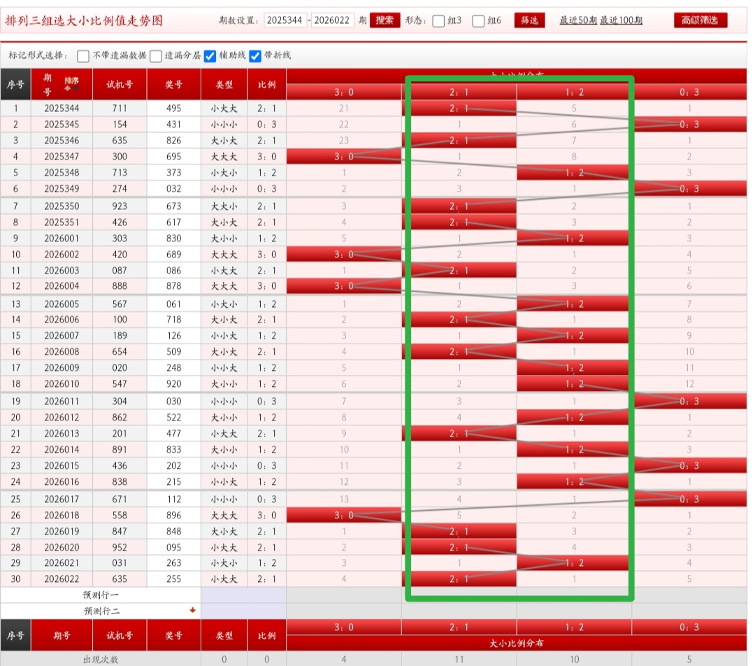Click the 比例 column header at top
This screenshot has width=755, height=666.
267,85
